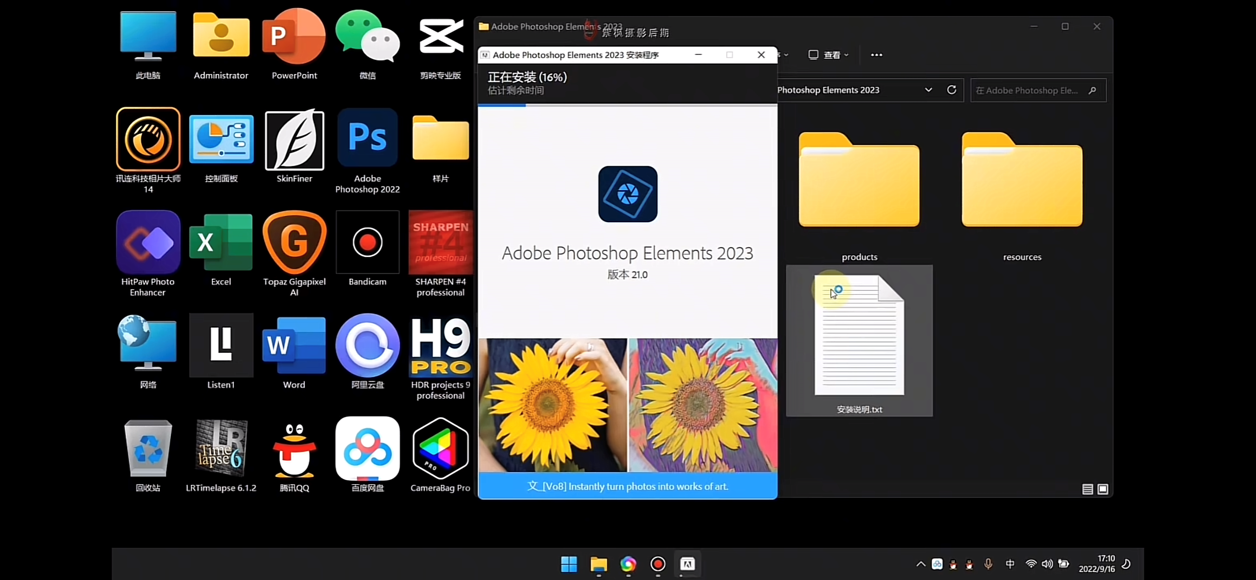Launch HitPaw Photo Enhancer
Screen dimensions: 1256x580
(x=148, y=253)
